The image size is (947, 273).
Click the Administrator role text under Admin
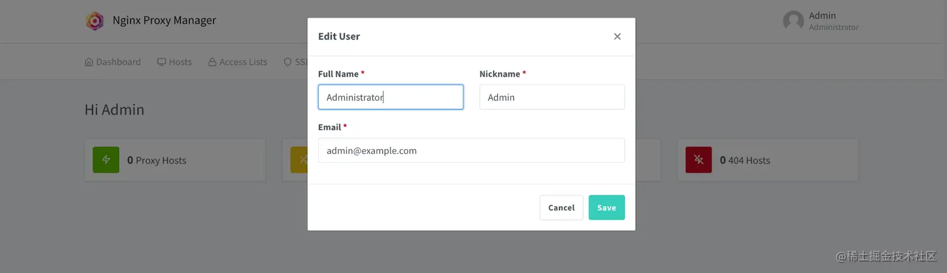pos(834,27)
